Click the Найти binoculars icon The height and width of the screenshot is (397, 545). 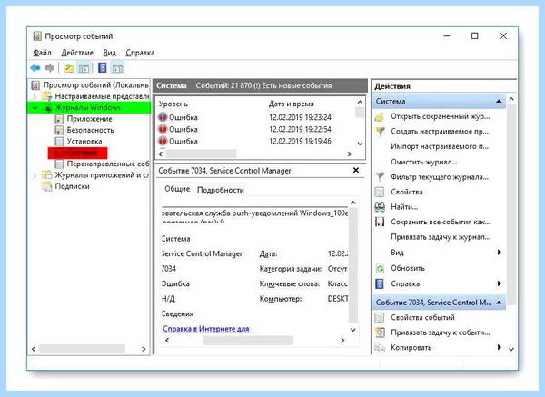coord(380,207)
